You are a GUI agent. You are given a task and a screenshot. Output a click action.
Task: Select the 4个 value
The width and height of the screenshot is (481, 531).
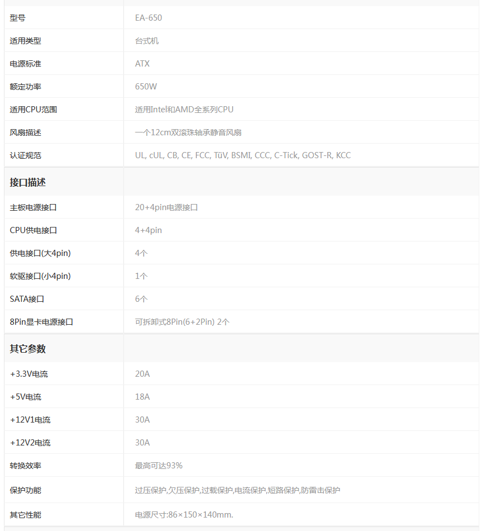click(x=142, y=253)
